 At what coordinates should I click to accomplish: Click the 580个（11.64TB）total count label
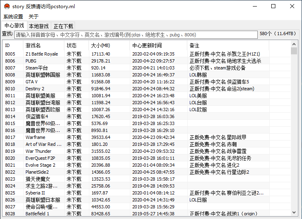point(278,34)
